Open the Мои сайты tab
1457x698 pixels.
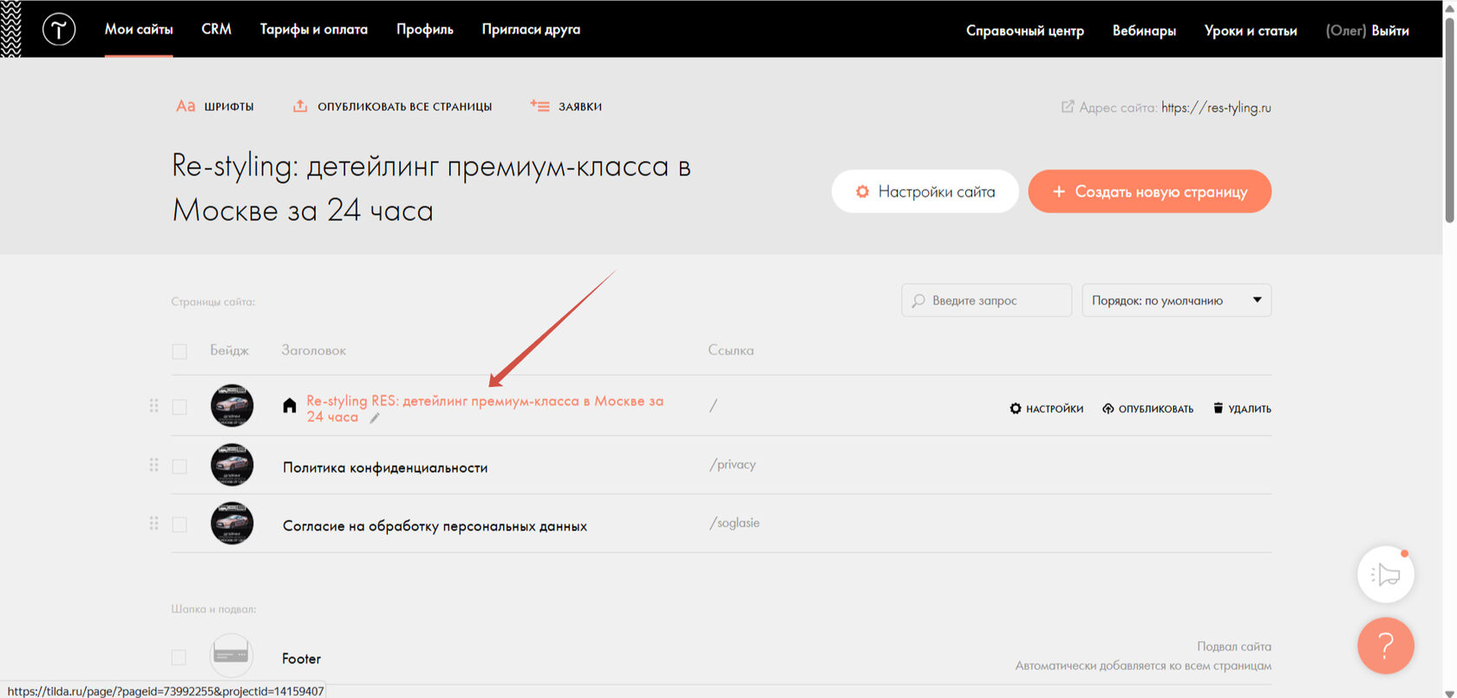(x=139, y=29)
